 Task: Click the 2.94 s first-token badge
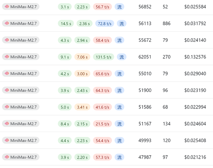pos(82,40)
